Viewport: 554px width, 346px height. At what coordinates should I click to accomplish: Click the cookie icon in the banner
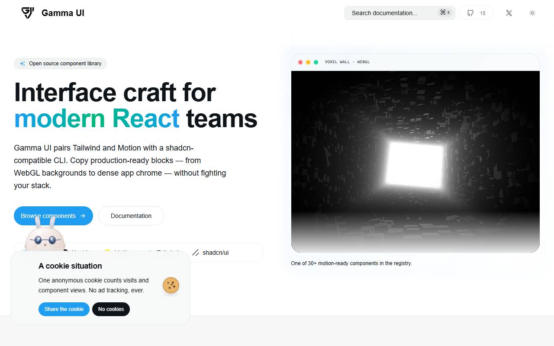point(171,285)
